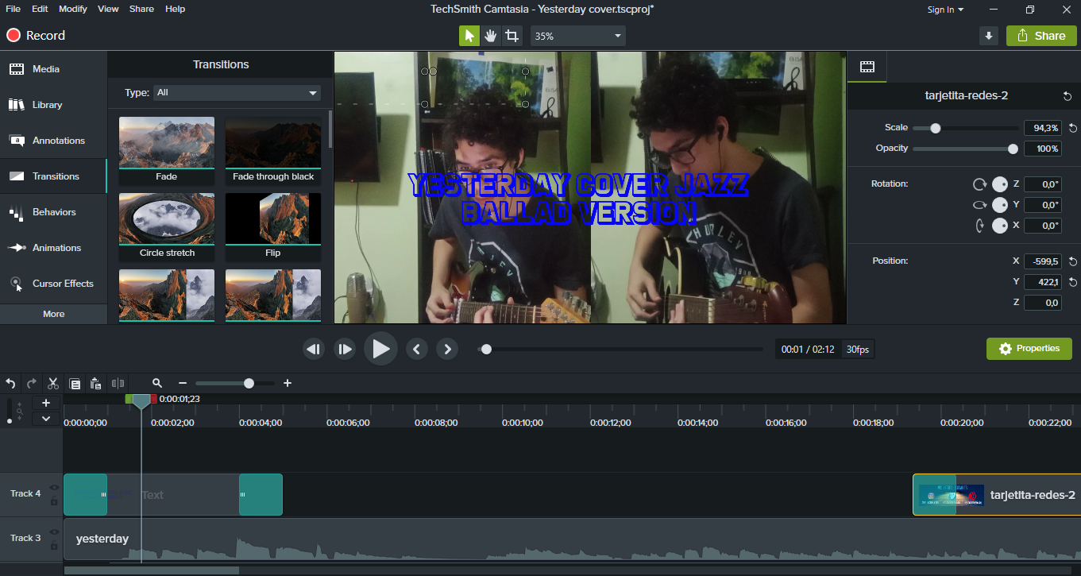The height and width of the screenshot is (576, 1081).
Task: Click the Position X field -599,5
Action: (1043, 261)
